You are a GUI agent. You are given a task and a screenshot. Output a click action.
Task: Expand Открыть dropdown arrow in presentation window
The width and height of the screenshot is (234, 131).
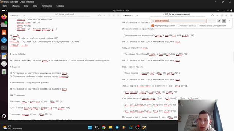pyautogui.click(x=132, y=15)
